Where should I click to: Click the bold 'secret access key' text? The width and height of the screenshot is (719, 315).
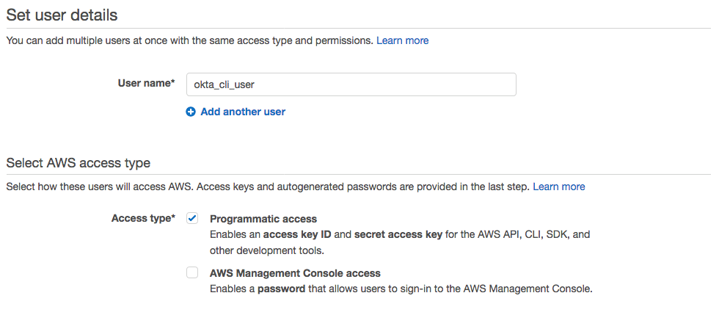(x=398, y=235)
